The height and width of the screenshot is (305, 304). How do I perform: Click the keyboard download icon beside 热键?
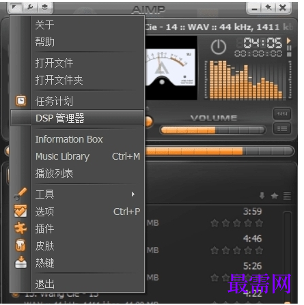tap(20, 262)
